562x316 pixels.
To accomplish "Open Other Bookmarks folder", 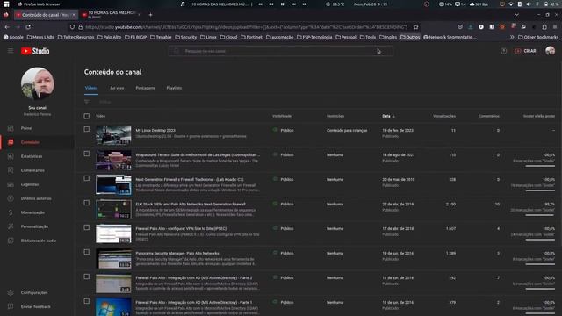I will [538, 37].
